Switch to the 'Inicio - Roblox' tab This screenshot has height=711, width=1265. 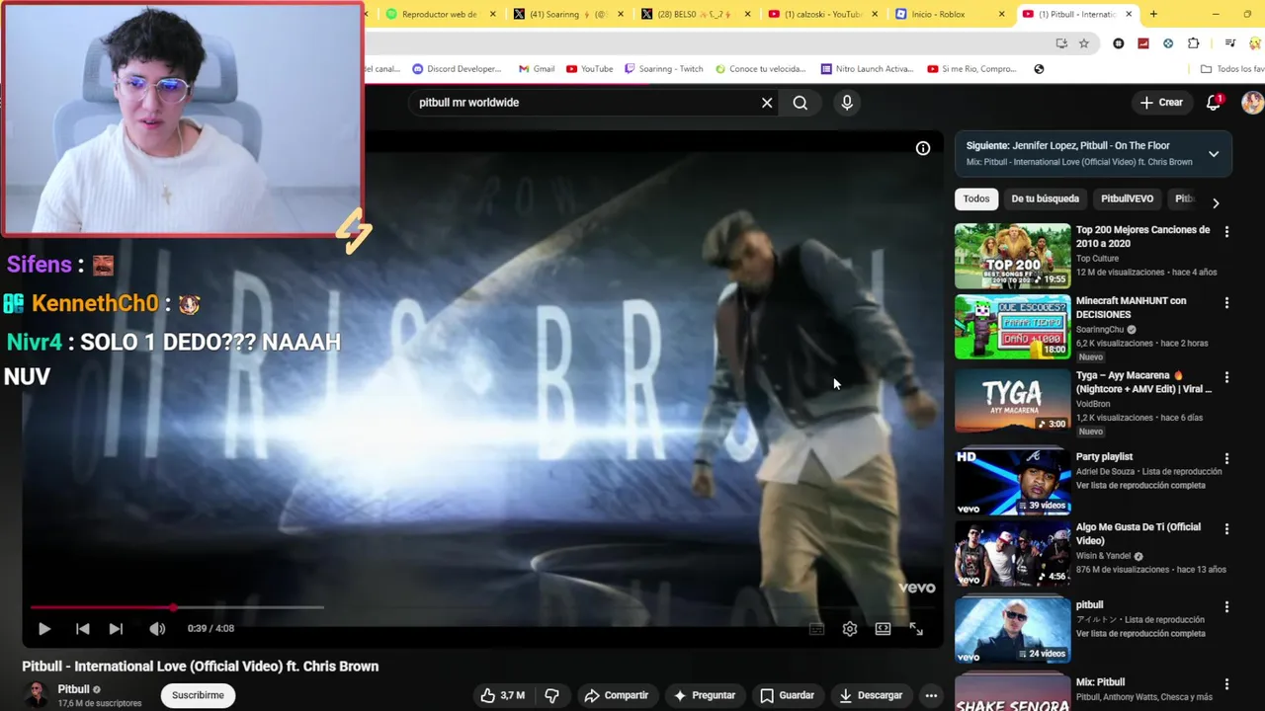949,14
